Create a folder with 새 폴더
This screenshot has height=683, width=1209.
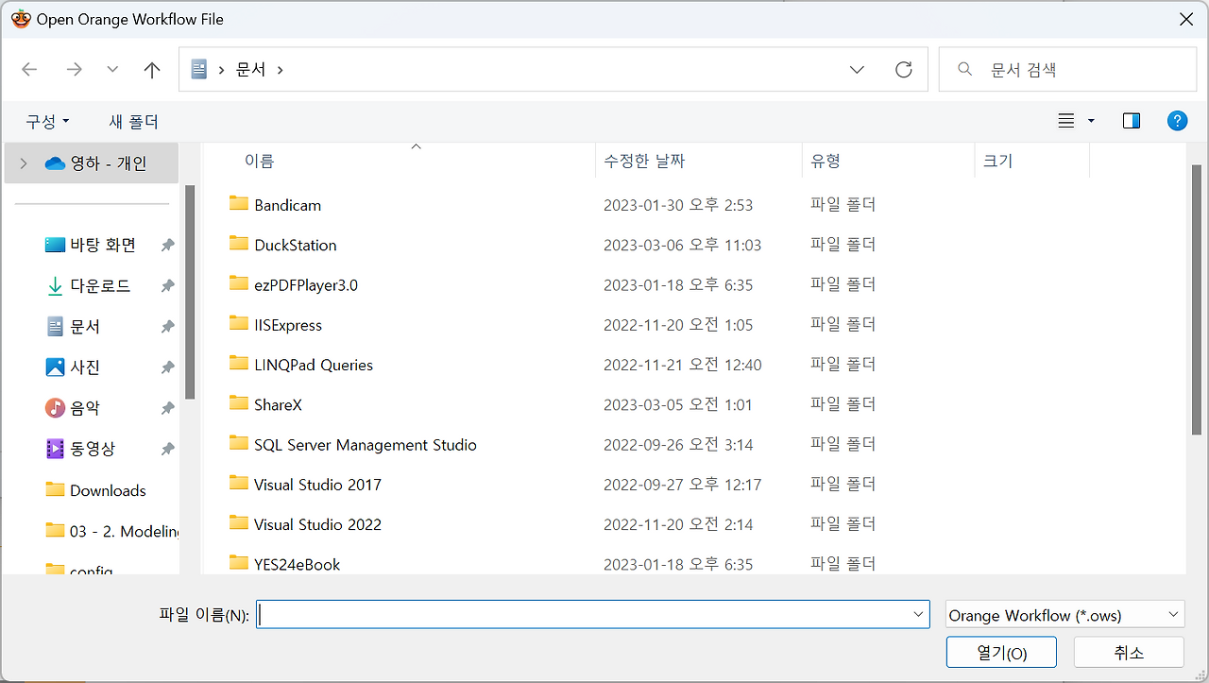(x=134, y=121)
